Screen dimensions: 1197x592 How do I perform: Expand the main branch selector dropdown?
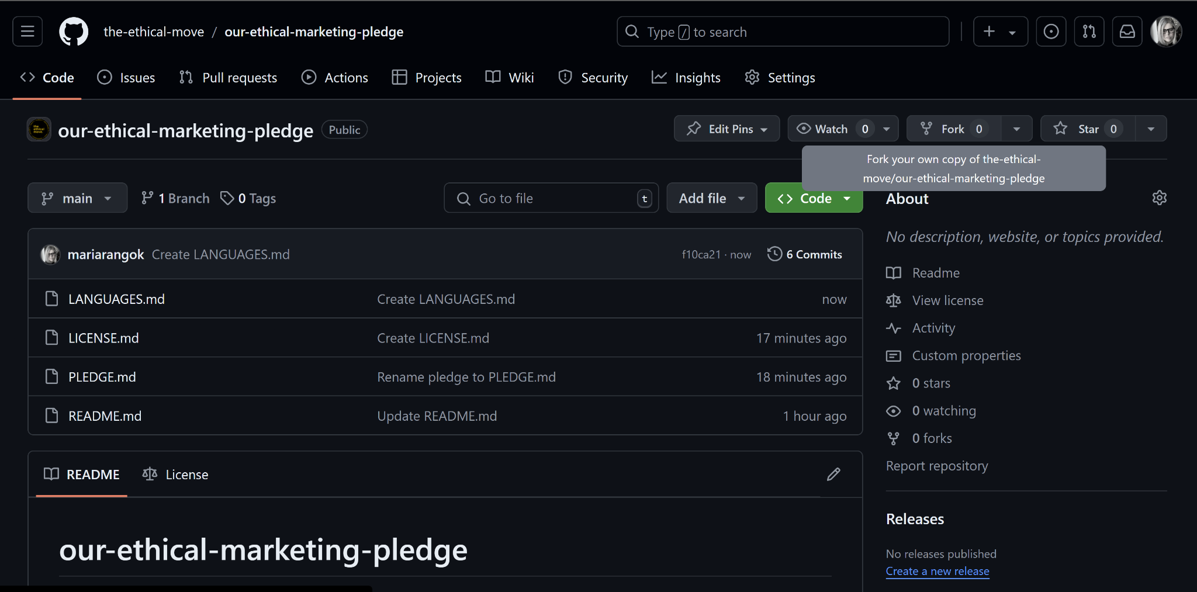click(77, 198)
